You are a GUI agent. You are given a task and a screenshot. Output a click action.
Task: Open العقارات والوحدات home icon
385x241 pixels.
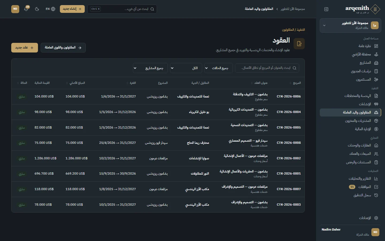[x=376, y=145]
